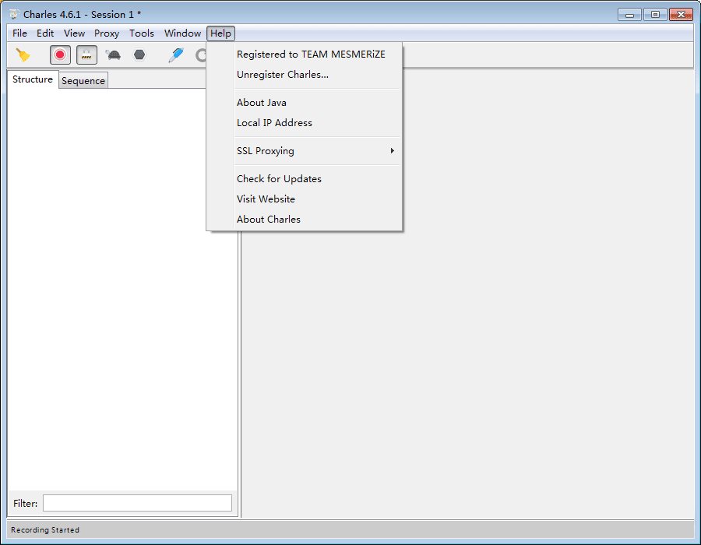Close the Charles window

pyautogui.click(x=681, y=15)
